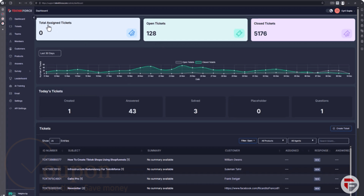Viewport: 364px width, 196px height.
Task: Click the browser back arrow
Action: tap(20, 3)
